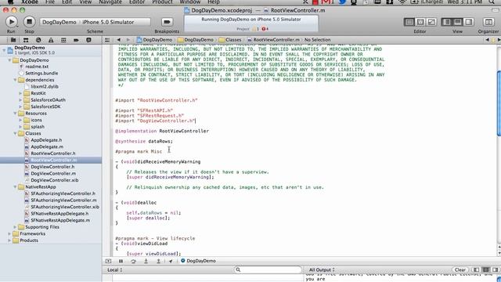The height and width of the screenshot is (282, 501).
Task: Click Classes folder in jump bar
Action: click(230, 40)
